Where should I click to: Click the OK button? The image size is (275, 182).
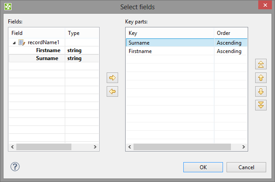[x=203, y=167]
